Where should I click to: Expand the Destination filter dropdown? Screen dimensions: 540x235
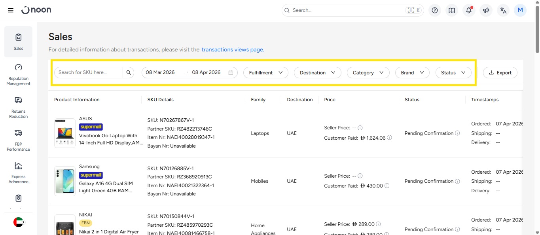click(x=317, y=73)
